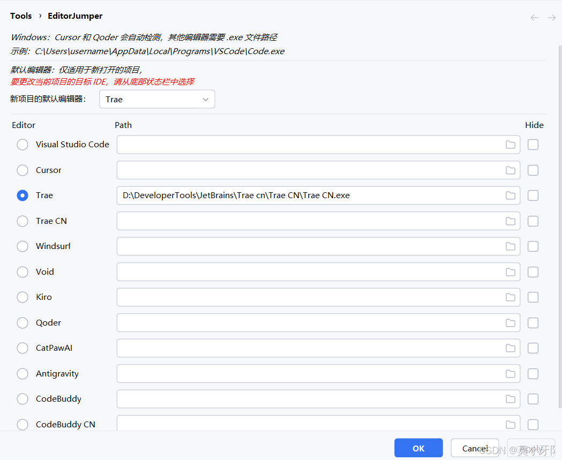Select CatPawAI radio button
562x460 pixels.
tap(23, 348)
